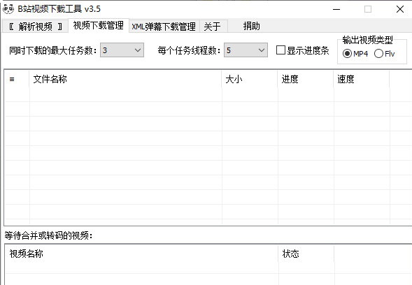Select Flv output video type
Screen dimensions: 412x285
click(x=378, y=54)
